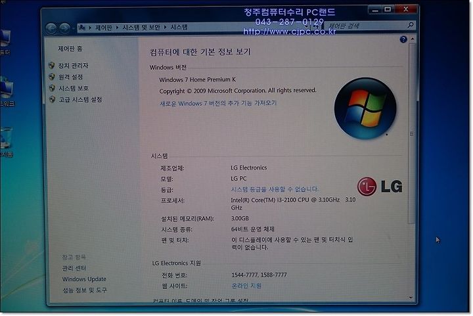The height and width of the screenshot is (316, 473).
Task: Click the shield icon beside 시스템 보호
Action: (x=52, y=88)
